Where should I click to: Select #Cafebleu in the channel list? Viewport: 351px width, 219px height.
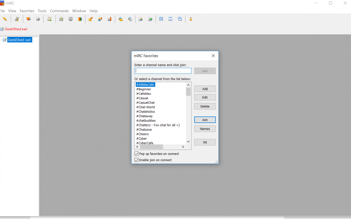pos(144,94)
